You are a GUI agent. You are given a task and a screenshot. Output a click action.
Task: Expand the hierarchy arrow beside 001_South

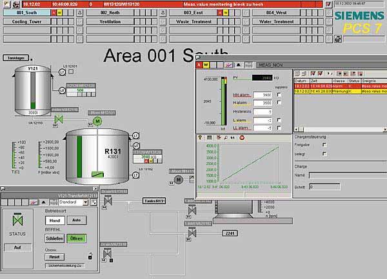[x=79, y=12]
